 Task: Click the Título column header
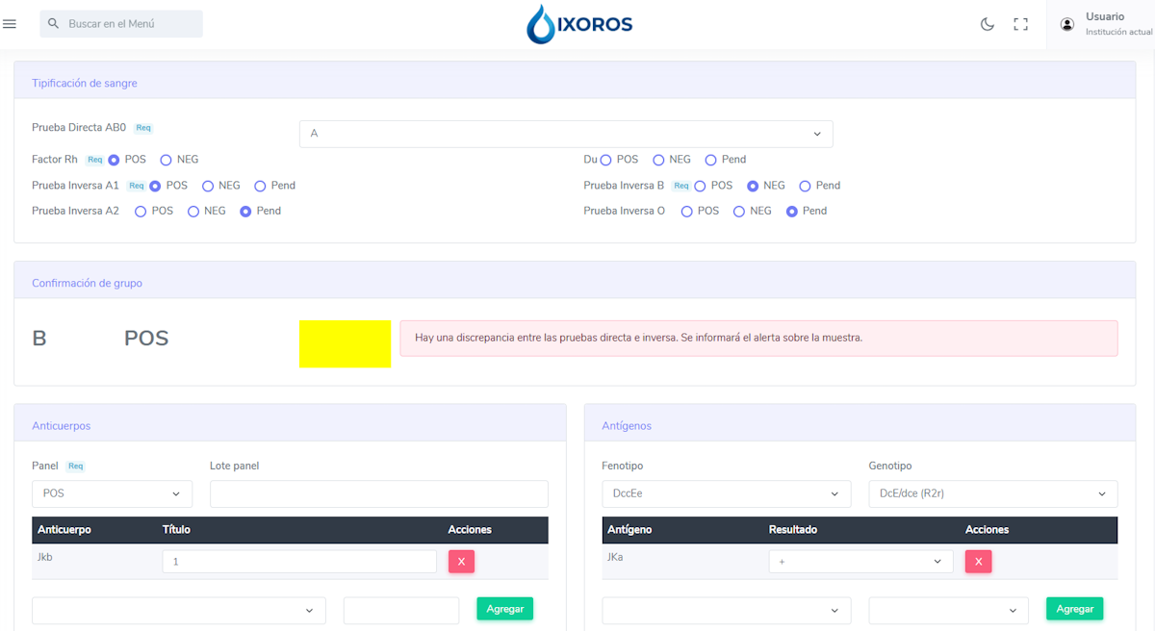point(176,530)
